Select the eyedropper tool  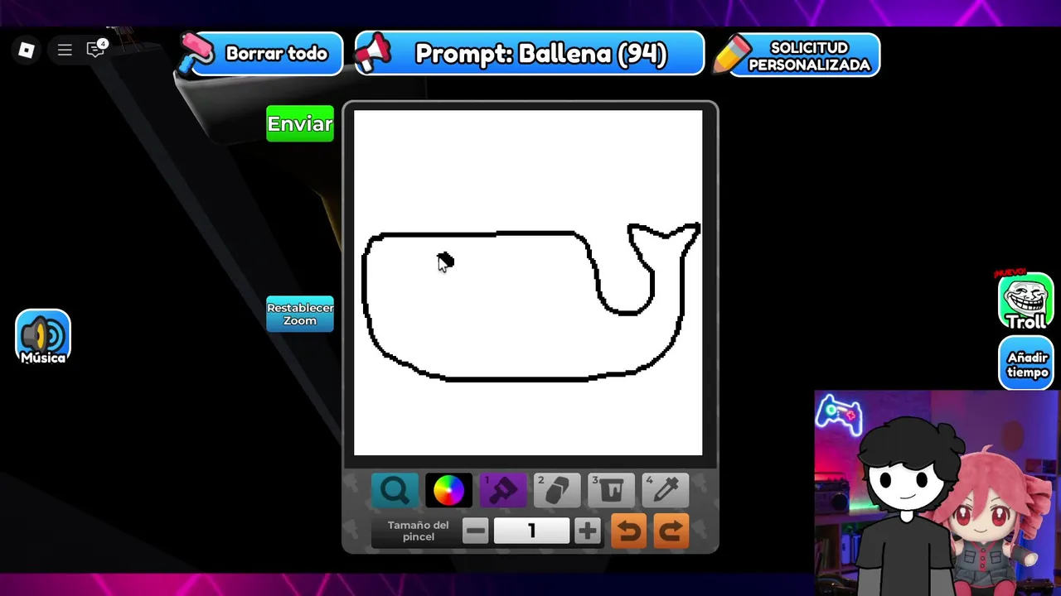click(666, 490)
